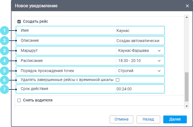Proceed with the Далее button
The width and height of the screenshot is (193, 127).
175,119
